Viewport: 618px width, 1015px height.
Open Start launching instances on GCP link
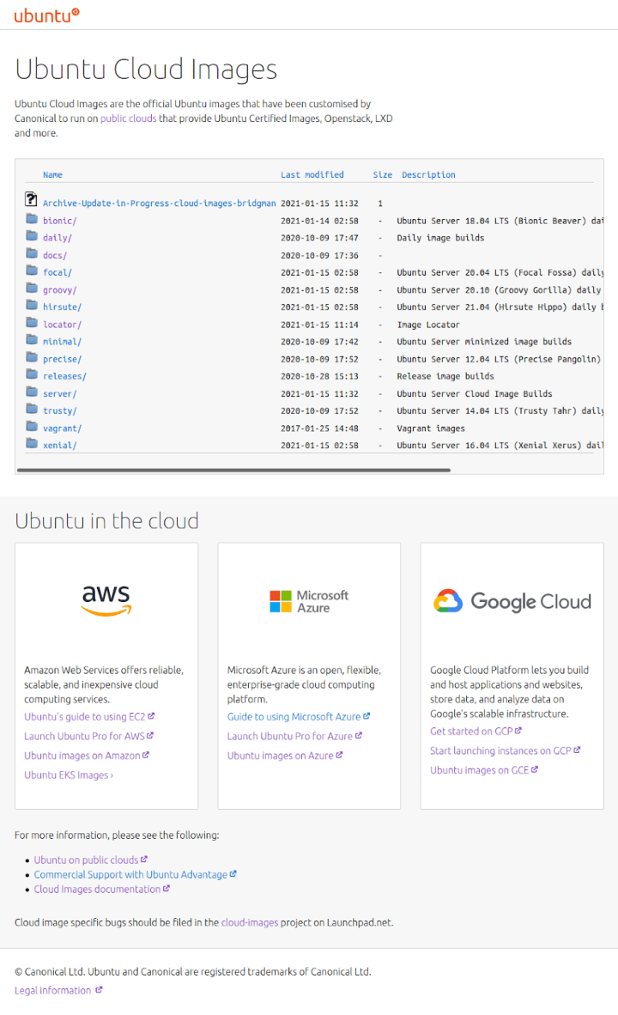click(506, 751)
